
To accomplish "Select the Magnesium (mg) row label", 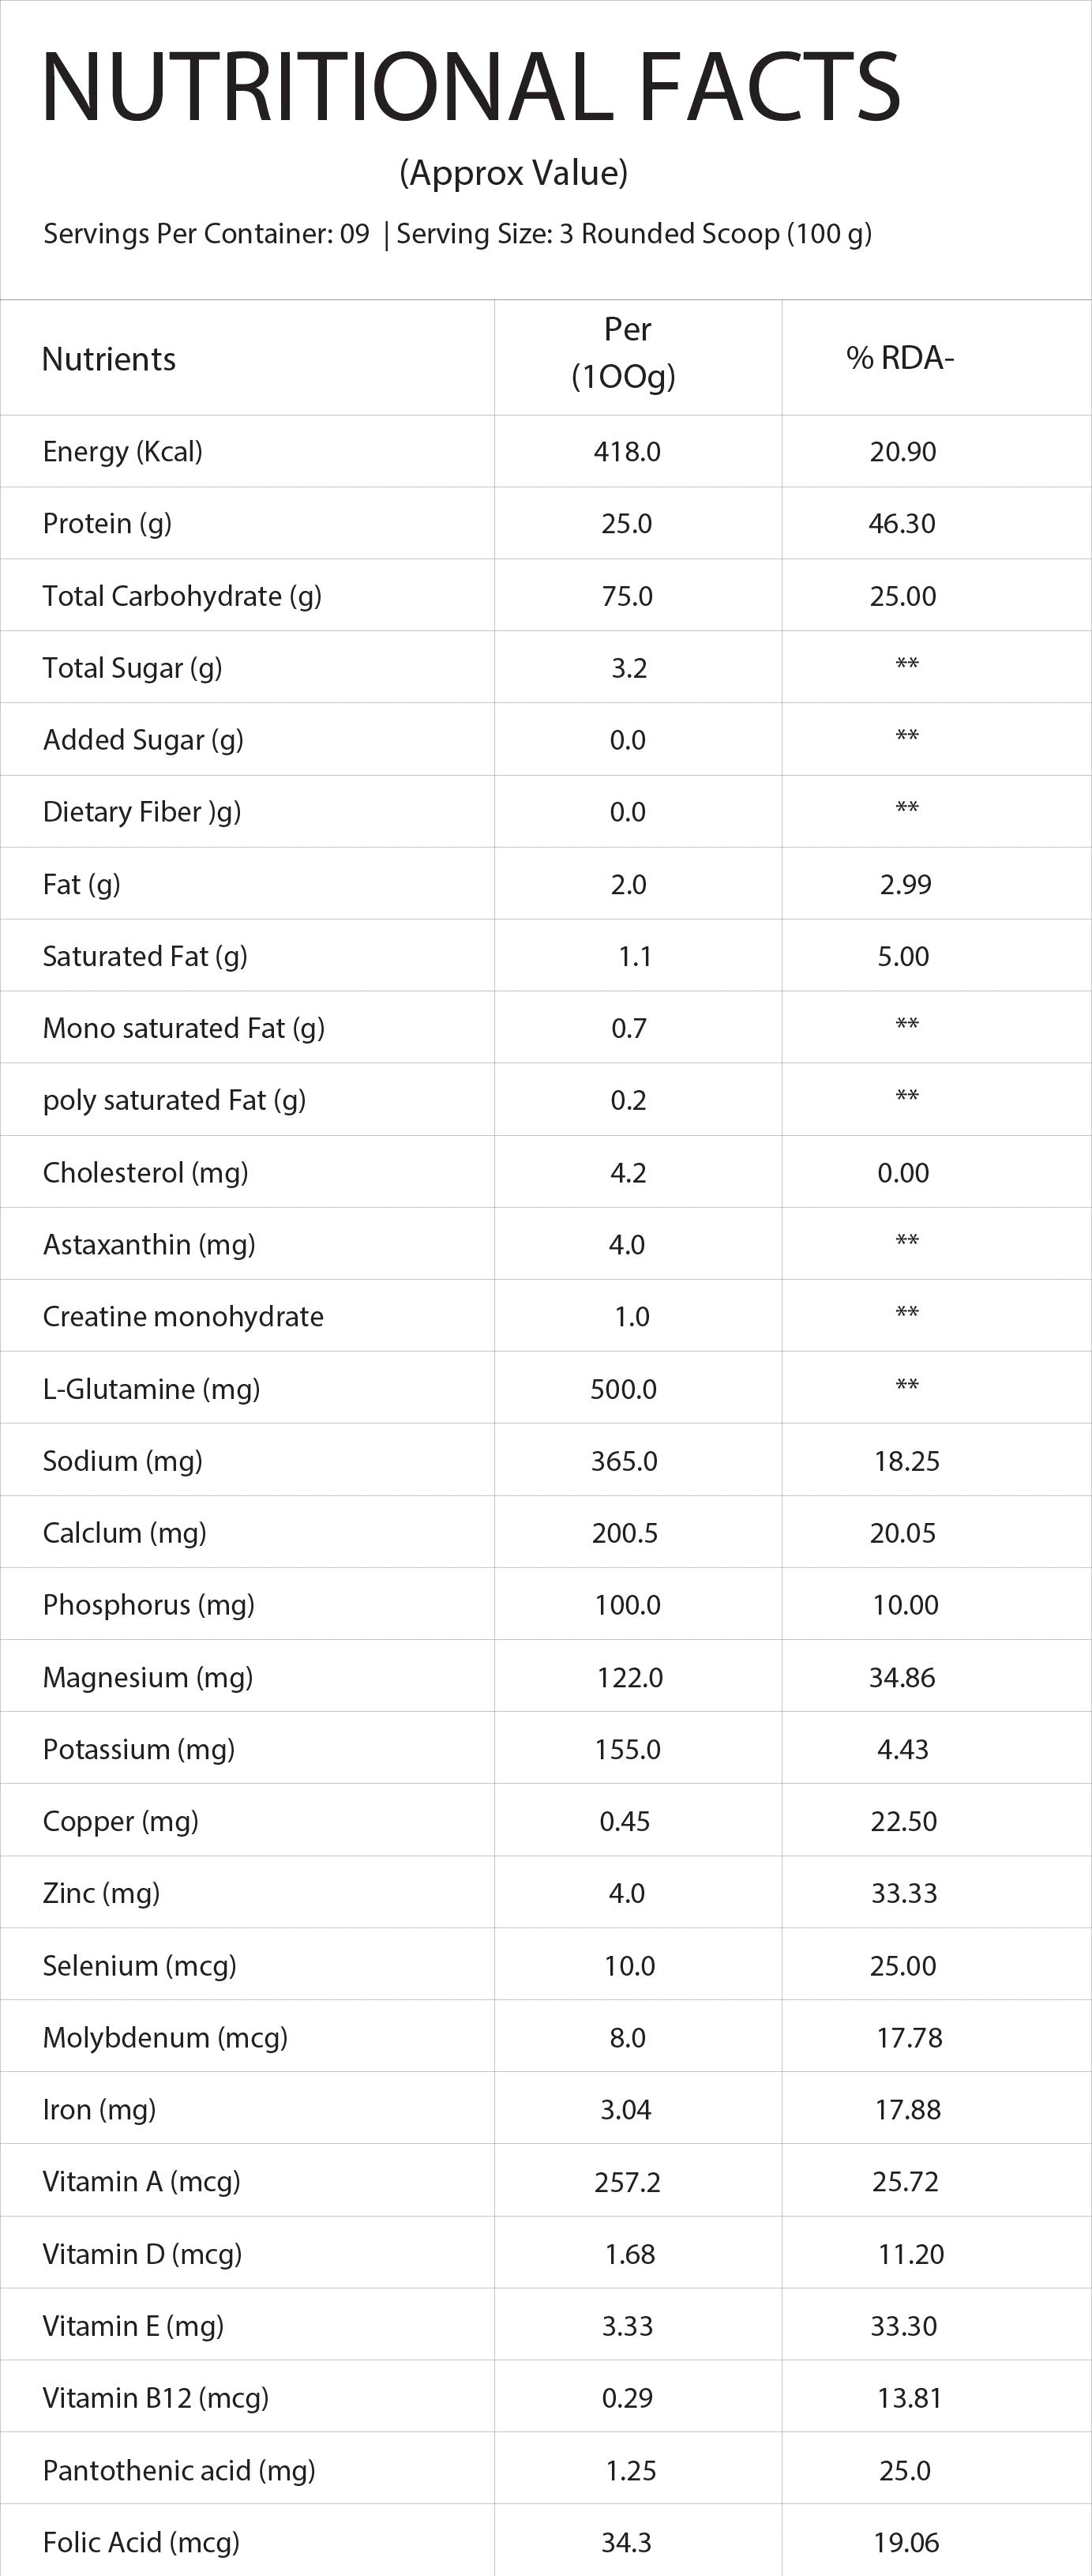I will pos(148,1677).
